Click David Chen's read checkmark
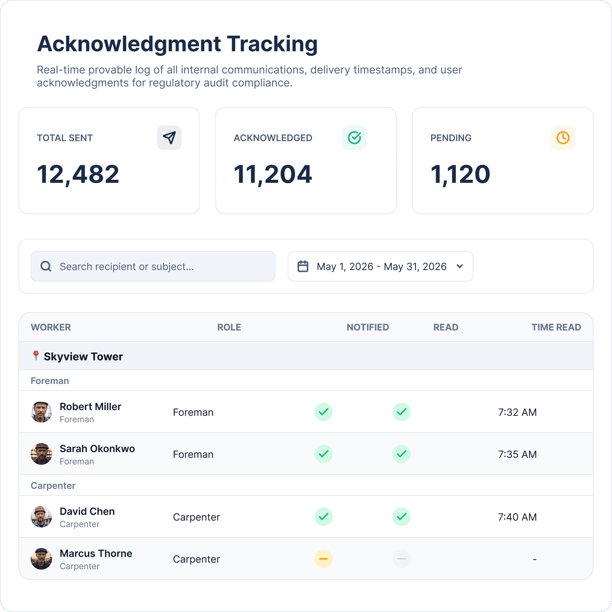This screenshot has height=612, width=612. 402,517
